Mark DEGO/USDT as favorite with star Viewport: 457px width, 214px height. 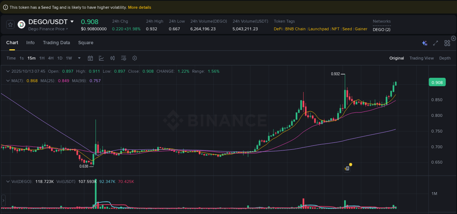[x=10, y=24]
